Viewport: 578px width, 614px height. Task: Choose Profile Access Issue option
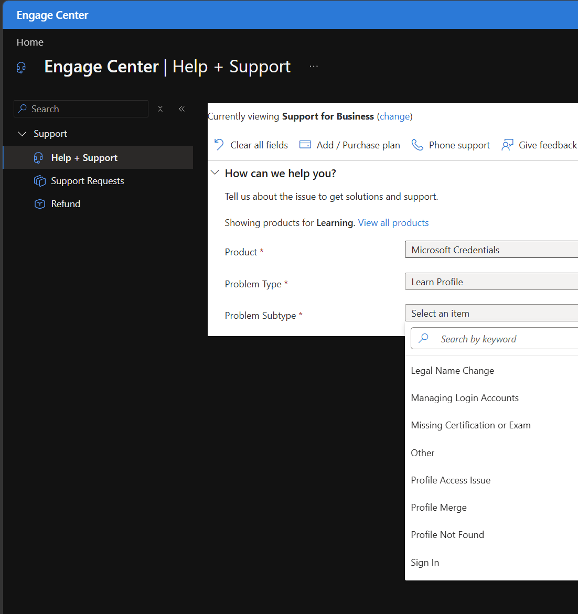click(x=491, y=480)
